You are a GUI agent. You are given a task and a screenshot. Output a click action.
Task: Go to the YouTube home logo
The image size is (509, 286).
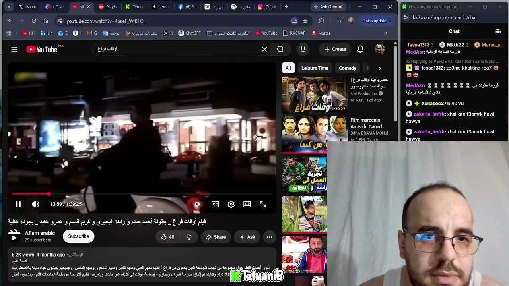[42, 49]
